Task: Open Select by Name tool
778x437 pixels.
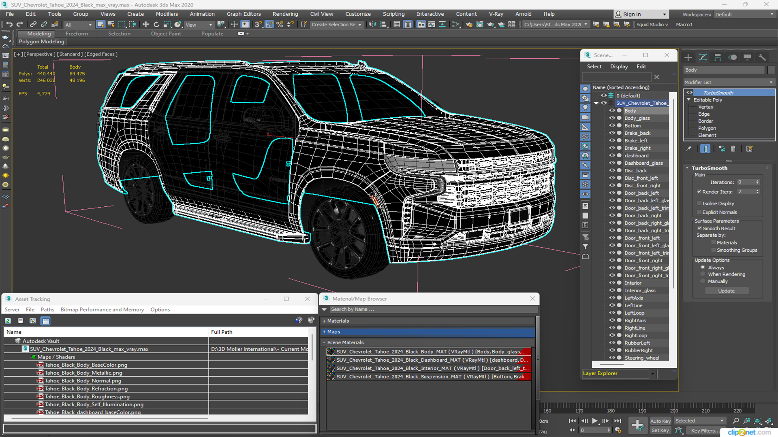Action: [111, 25]
